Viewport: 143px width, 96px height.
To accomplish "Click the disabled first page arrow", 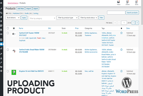I will coord(115,23).
